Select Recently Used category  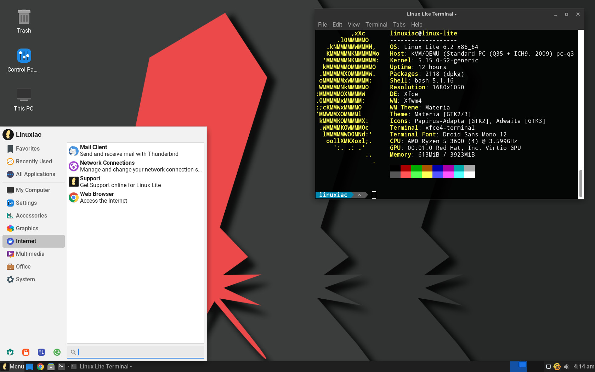[x=34, y=162]
